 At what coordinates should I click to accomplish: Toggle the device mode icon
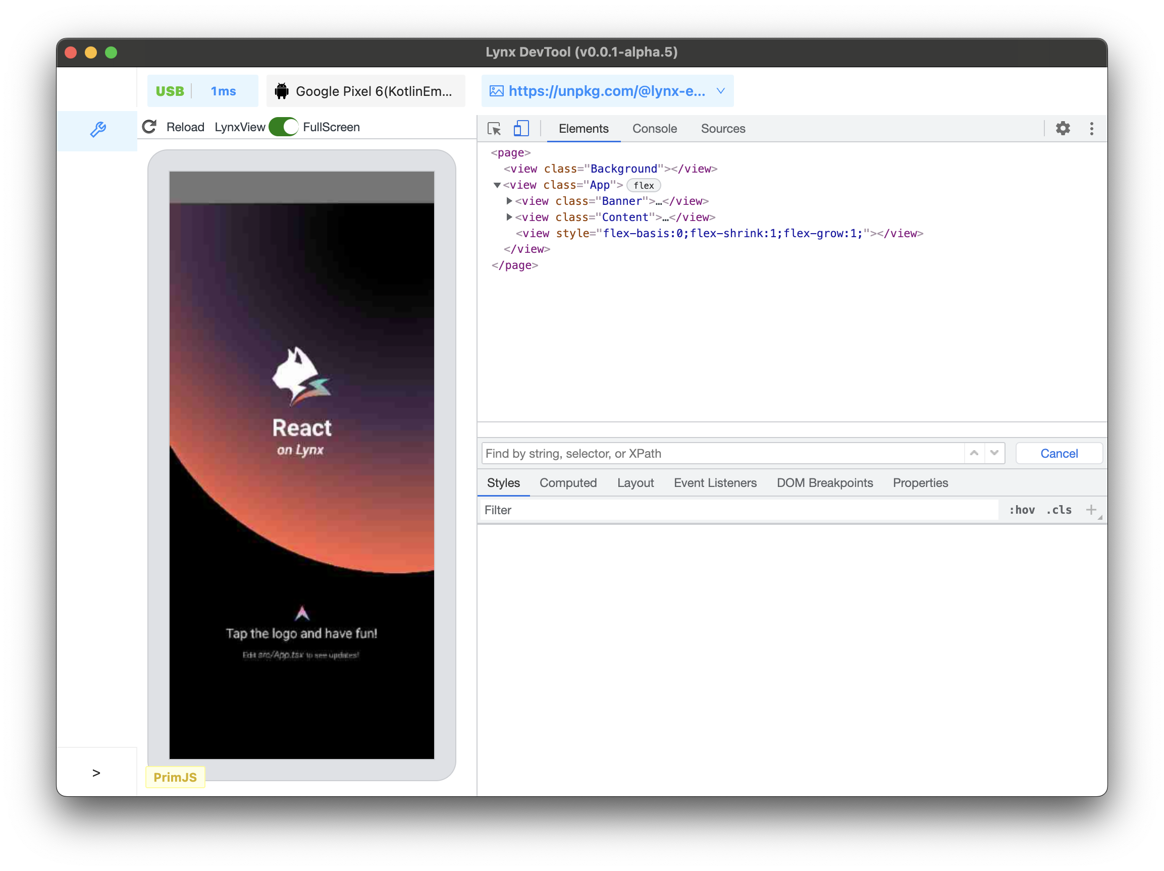(521, 128)
